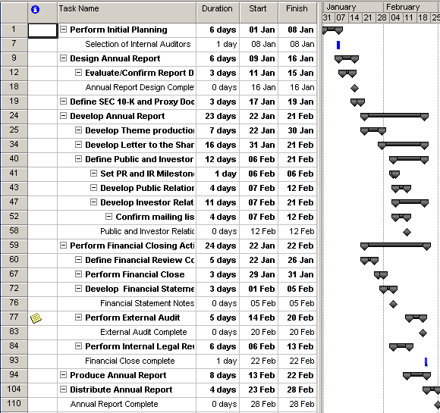Select Annual Report Complete task name
The image size is (440, 413).
coord(114,404)
